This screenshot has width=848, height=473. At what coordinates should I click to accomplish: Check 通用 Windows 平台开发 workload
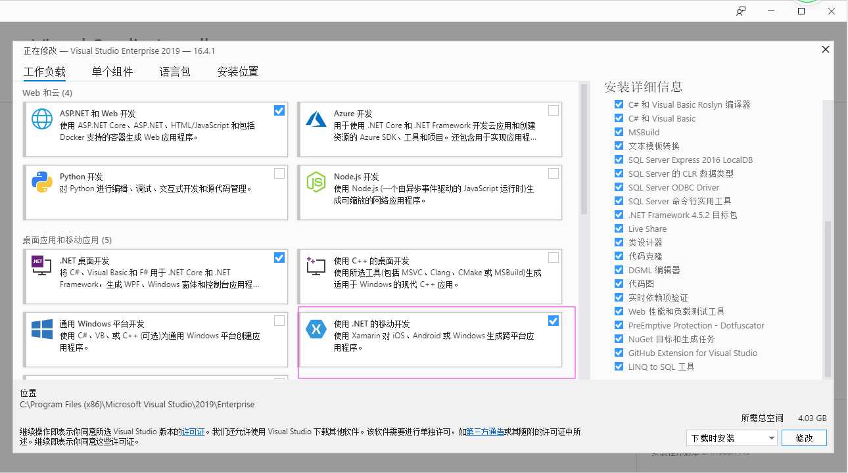(279, 321)
